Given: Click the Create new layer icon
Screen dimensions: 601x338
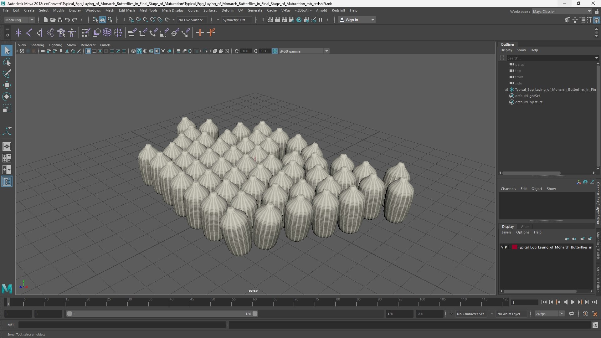Looking at the screenshot, I should click(x=582, y=239).
